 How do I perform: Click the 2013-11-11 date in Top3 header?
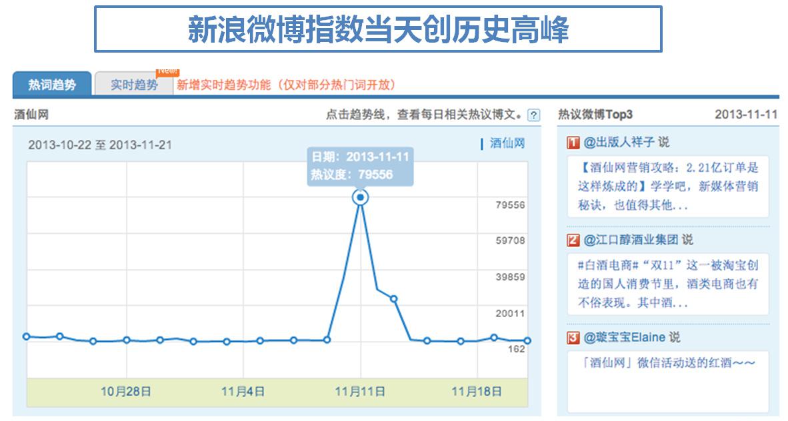click(746, 115)
